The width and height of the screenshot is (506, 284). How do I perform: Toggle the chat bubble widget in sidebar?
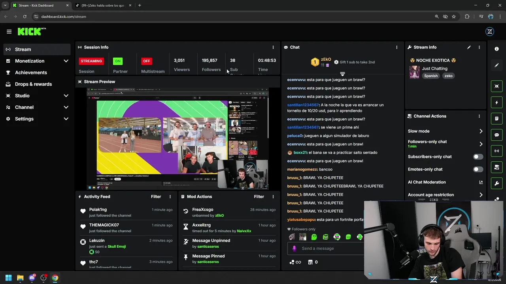coord(497,135)
